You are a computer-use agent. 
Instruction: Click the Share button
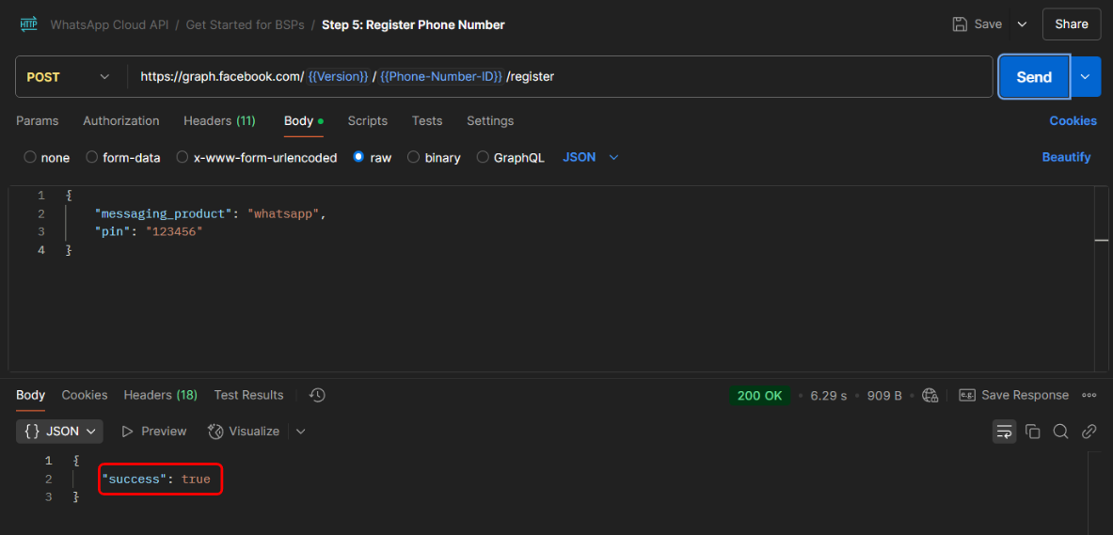point(1071,24)
